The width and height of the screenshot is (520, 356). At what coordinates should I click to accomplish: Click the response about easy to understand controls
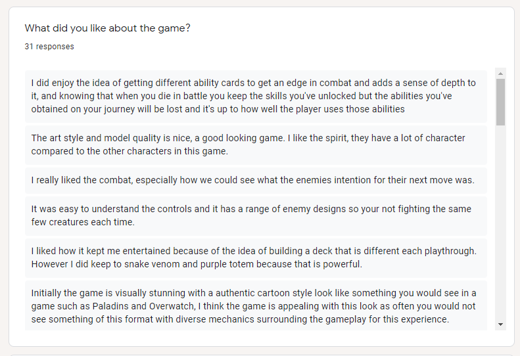coord(256,215)
